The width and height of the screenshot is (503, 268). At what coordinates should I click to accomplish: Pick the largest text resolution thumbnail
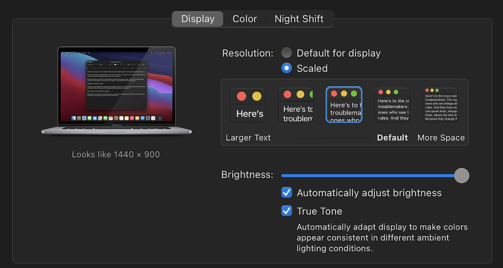click(x=248, y=105)
